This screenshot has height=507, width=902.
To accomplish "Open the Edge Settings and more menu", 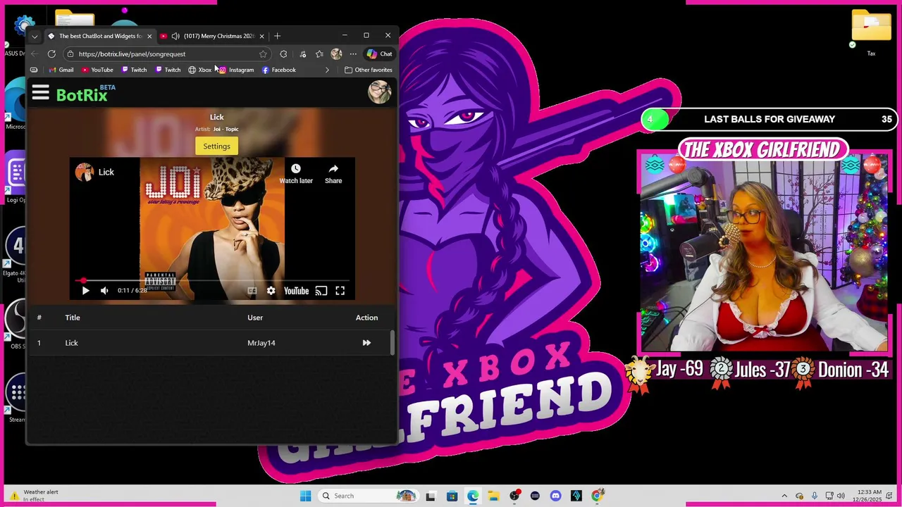I will 353,54.
